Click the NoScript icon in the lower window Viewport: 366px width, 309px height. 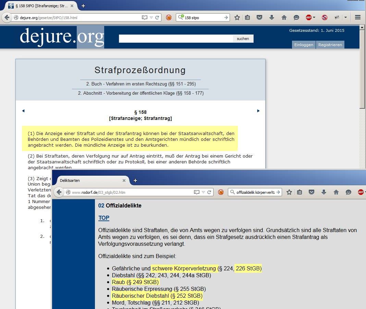tap(221, 192)
